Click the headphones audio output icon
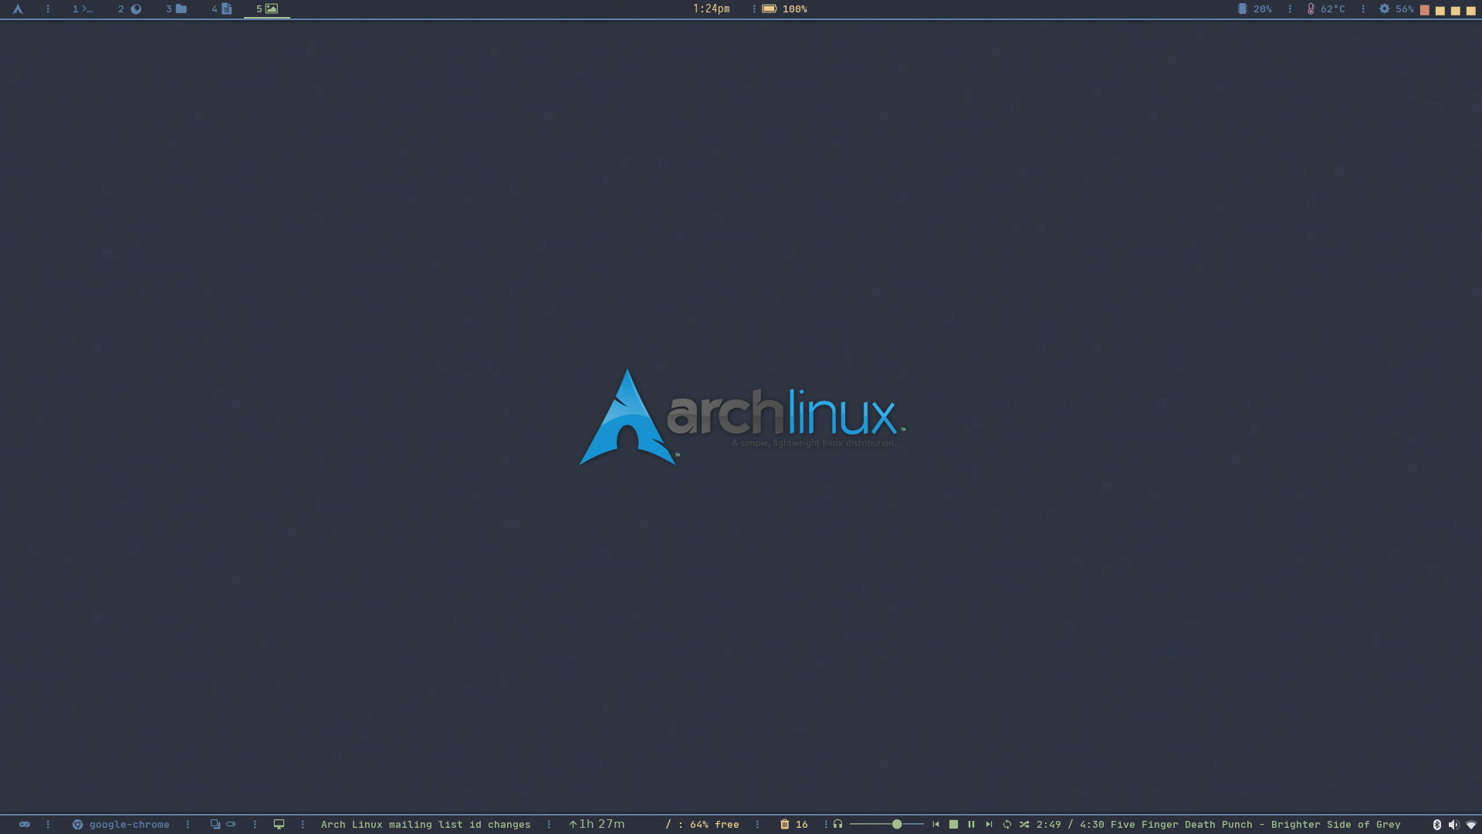 [838, 824]
